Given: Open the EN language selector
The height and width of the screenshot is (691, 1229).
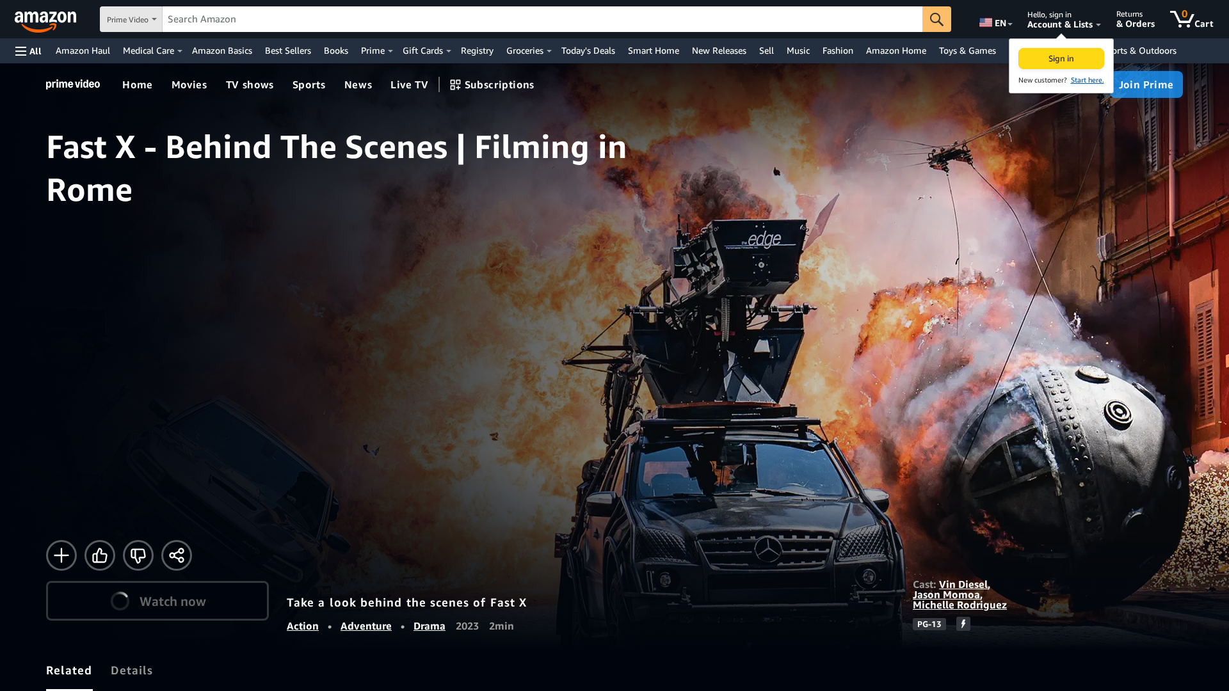Looking at the screenshot, I should pyautogui.click(x=995, y=23).
